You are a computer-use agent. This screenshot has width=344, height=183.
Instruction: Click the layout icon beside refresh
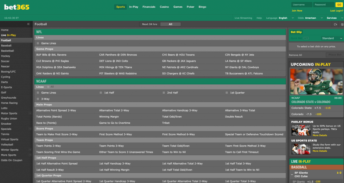point(342,24)
